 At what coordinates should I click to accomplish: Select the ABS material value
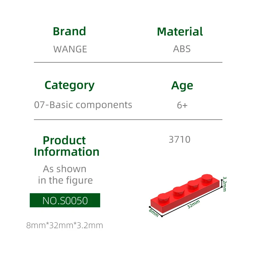click(x=182, y=49)
